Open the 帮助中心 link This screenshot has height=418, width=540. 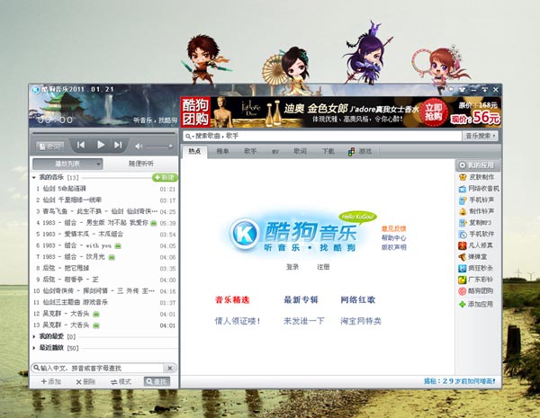[x=393, y=238]
